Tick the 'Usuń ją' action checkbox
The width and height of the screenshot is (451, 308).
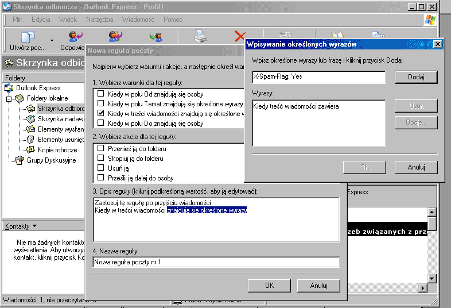[101, 168]
